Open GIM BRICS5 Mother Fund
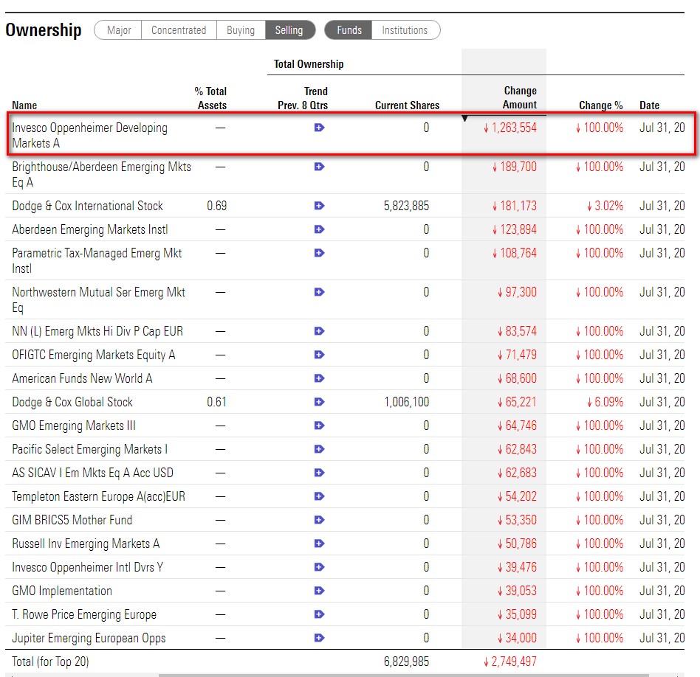 point(72,521)
